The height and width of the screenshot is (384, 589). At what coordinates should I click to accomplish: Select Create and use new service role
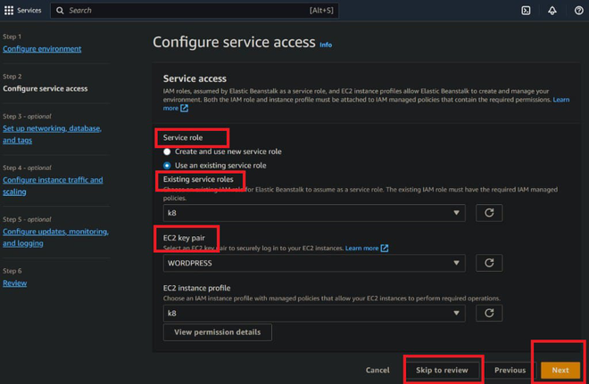[x=167, y=151]
